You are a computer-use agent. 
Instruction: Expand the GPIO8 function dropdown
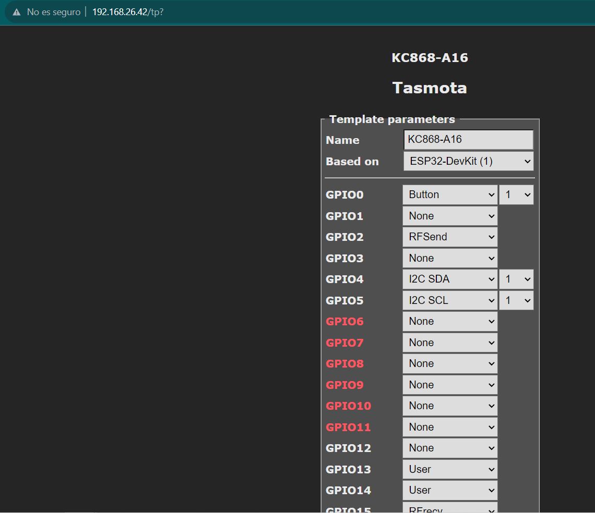(x=450, y=364)
